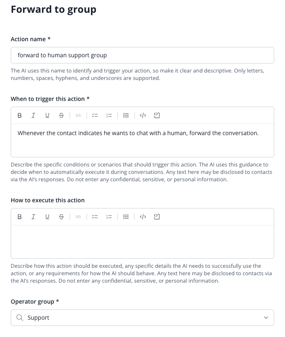
Task: Apply bold in trigger condition editor
Action: pyautogui.click(x=19, y=115)
